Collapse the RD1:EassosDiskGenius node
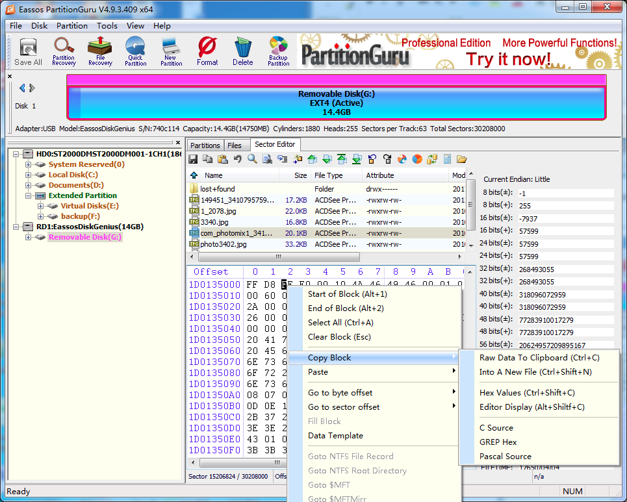This screenshot has height=502, width=627. 16,227
